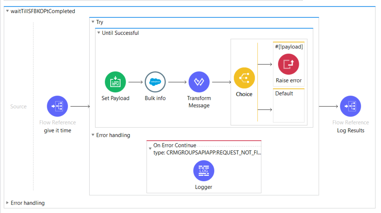Click the Salesforce Bulk info connector icon
The height and width of the screenshot is (213, 381).
pos(155,82)
